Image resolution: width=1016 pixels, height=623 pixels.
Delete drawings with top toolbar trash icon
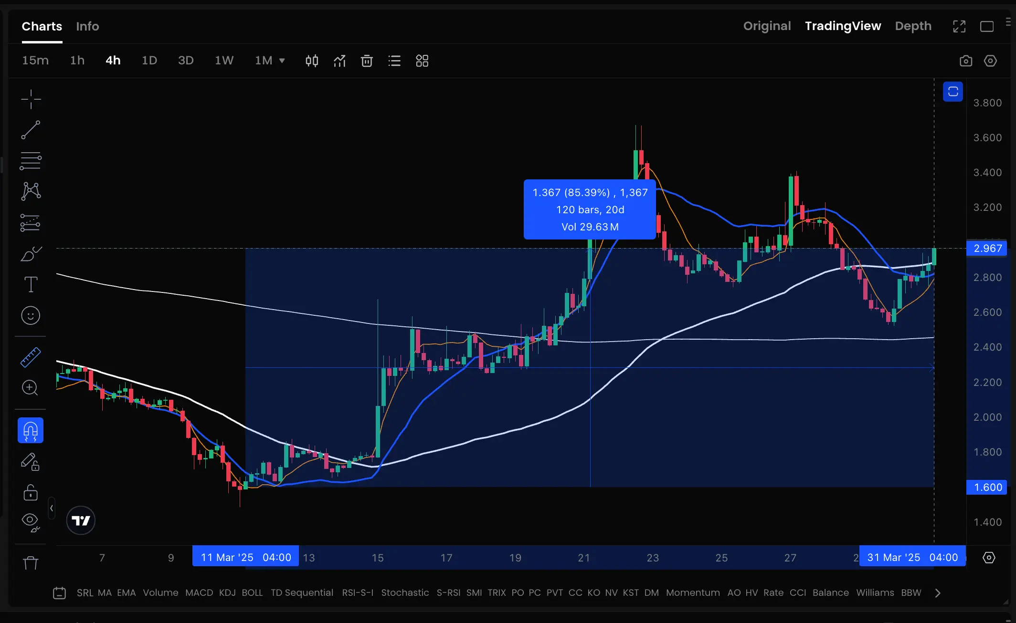367,61
